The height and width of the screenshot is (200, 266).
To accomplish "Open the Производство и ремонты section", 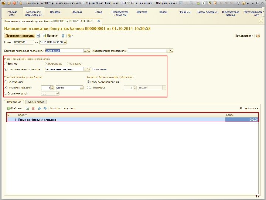I will 120,13.
